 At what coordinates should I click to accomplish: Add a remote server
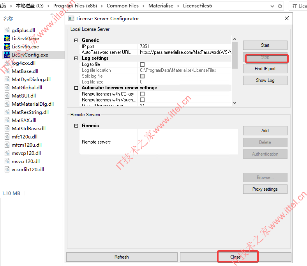pos(265,131)
